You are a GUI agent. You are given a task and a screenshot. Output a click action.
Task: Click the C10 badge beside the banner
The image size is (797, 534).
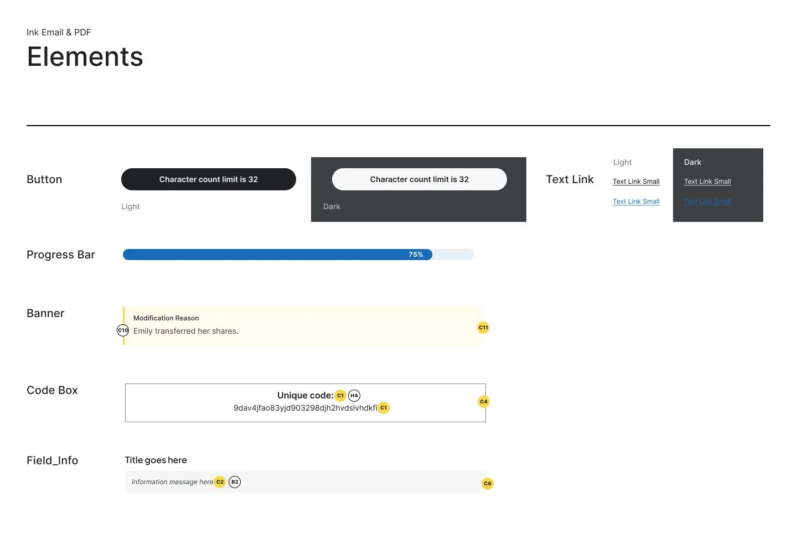click(x=123, y=330)
